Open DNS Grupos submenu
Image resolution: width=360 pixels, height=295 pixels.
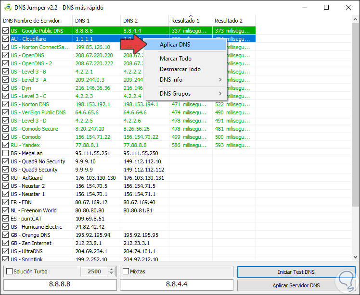185,94
